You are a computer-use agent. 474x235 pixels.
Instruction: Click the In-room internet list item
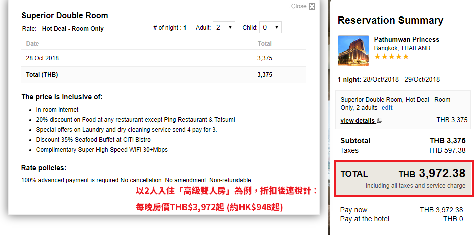(57, 110)
